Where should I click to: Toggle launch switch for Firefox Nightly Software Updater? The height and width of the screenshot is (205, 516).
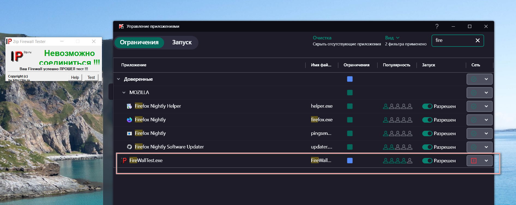(x=427, y=147)
